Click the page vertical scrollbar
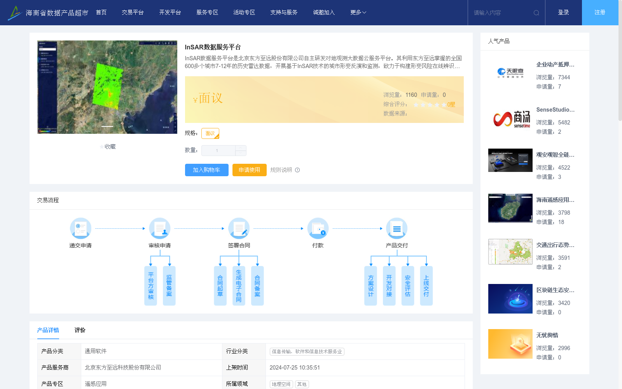 coord(620,60)
